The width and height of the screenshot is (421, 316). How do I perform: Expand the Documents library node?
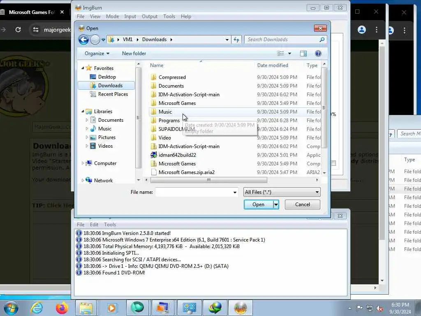click(x=87, y=120)
